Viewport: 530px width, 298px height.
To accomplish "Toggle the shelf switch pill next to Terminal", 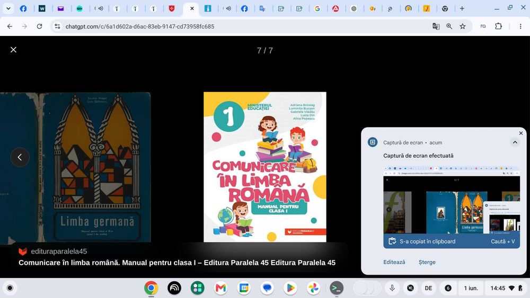I will point(367,288).
